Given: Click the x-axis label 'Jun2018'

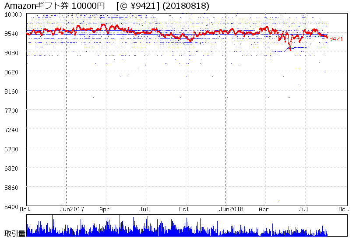Looking at the screenshot, I should point(231,210).
